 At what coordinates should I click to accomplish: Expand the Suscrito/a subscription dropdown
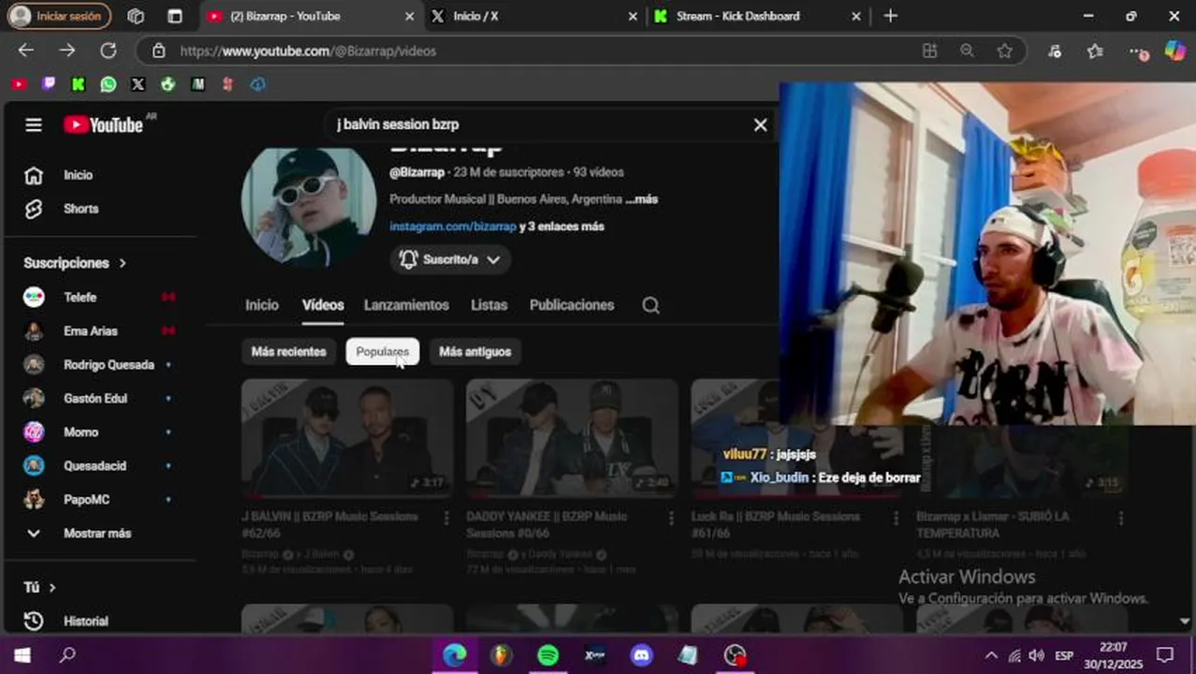pyautogui.click(x=450, y=259)
